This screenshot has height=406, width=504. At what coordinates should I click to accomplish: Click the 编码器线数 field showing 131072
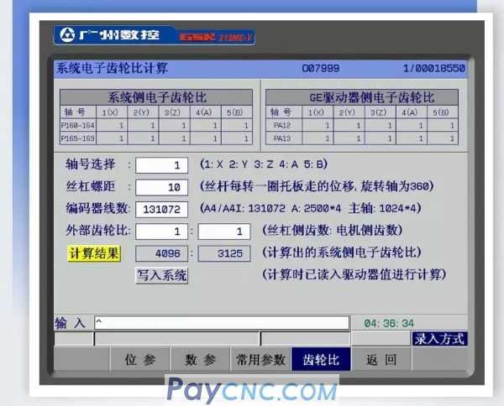tap(161, 209)
